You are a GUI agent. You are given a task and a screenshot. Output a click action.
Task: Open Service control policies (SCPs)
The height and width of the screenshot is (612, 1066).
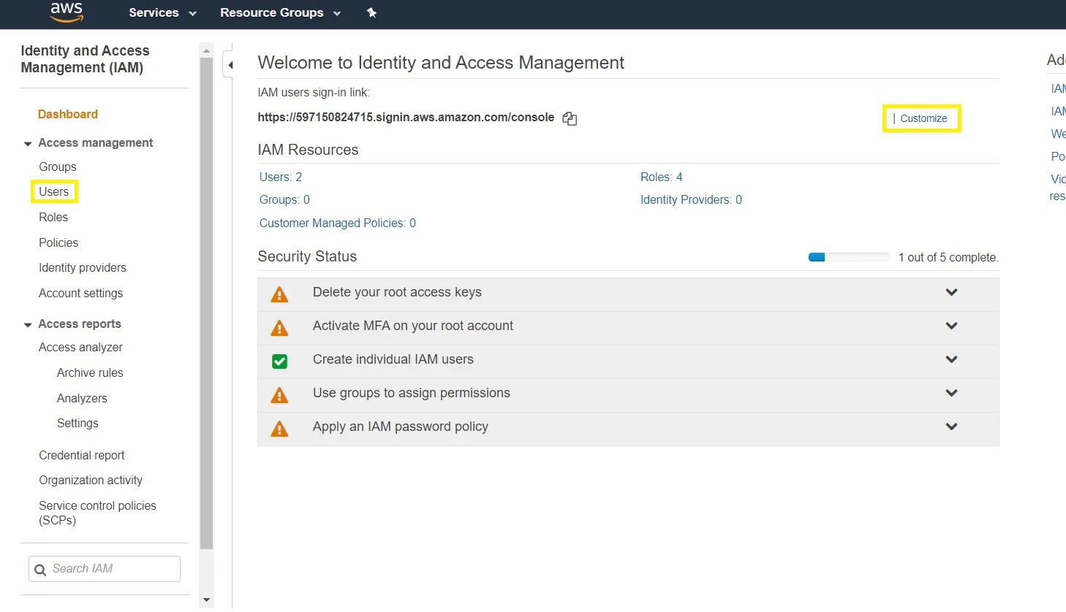[x=97, y=513]
